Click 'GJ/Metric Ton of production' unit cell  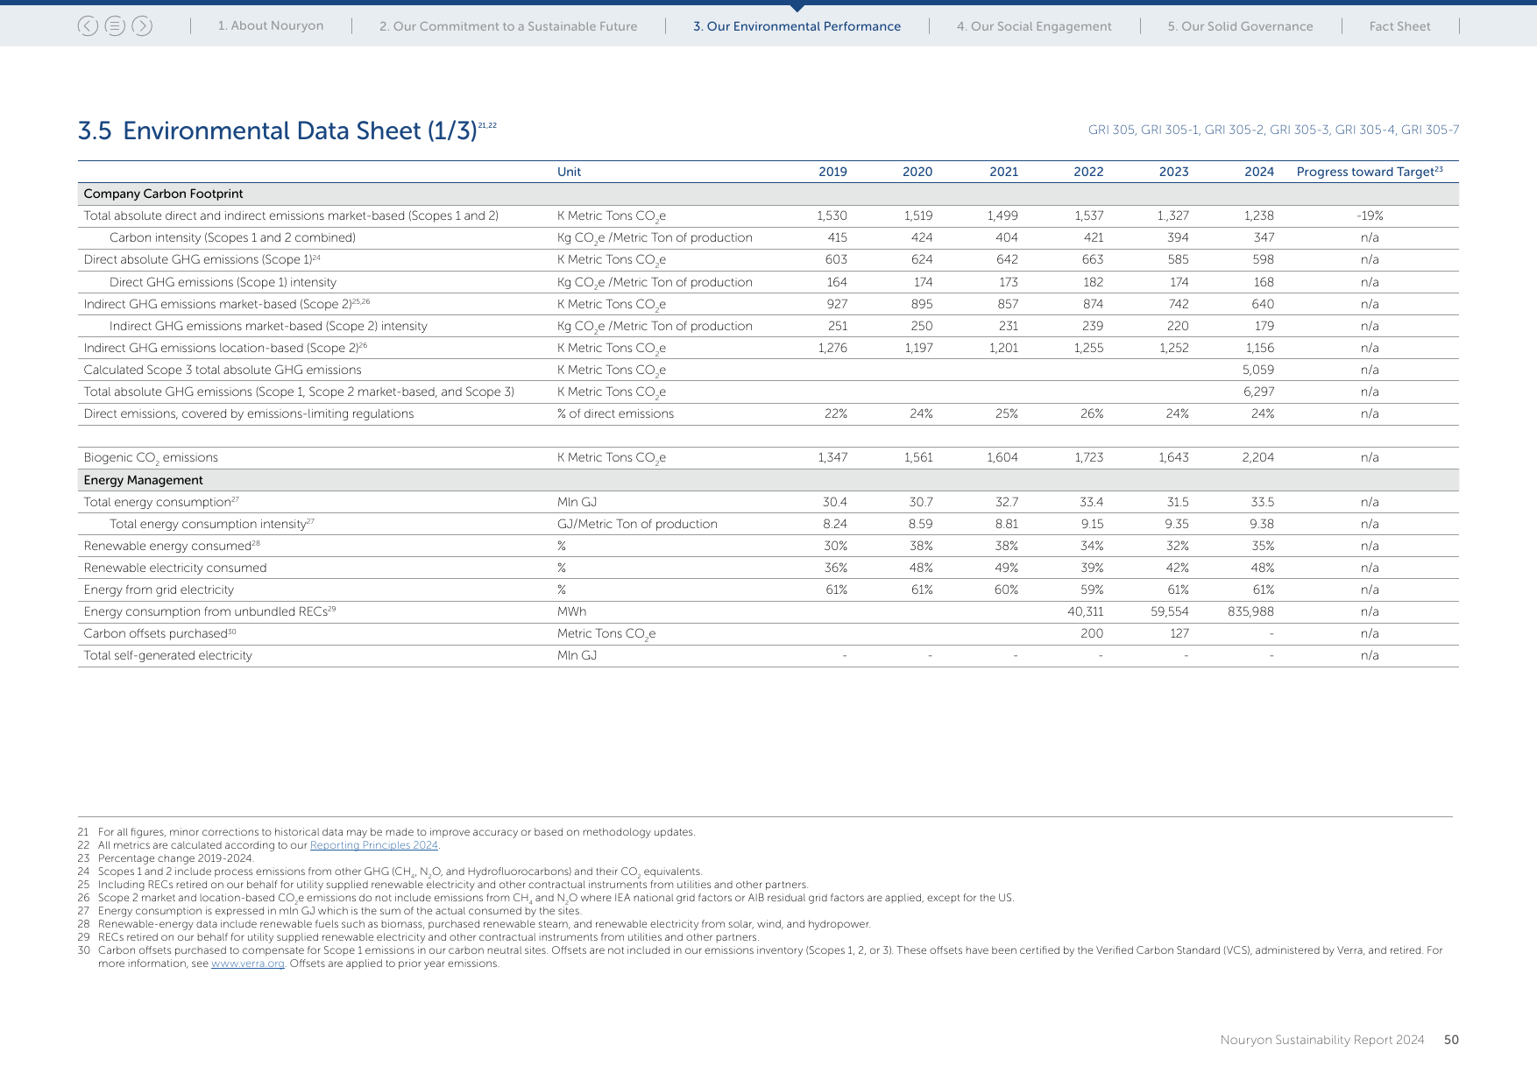click(637, 524)
